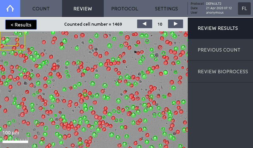Open REVIEW RESULTS menu item
The image size is (253, 148).
point(220,28)
